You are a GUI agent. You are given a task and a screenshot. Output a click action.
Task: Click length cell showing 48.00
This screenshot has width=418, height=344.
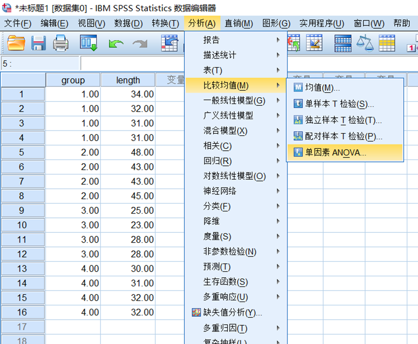(x=128, y=152)
